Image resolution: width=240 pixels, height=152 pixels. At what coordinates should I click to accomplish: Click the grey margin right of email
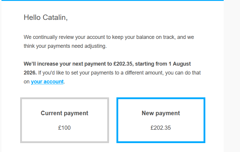pyautogui.click(x=232, y=77)
